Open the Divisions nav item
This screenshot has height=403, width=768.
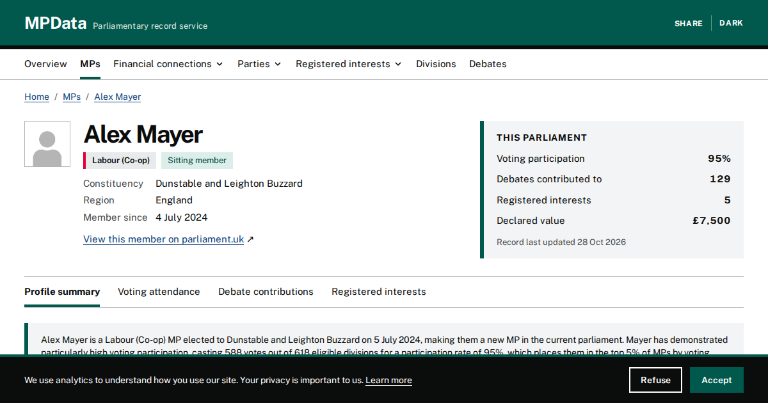436,64
